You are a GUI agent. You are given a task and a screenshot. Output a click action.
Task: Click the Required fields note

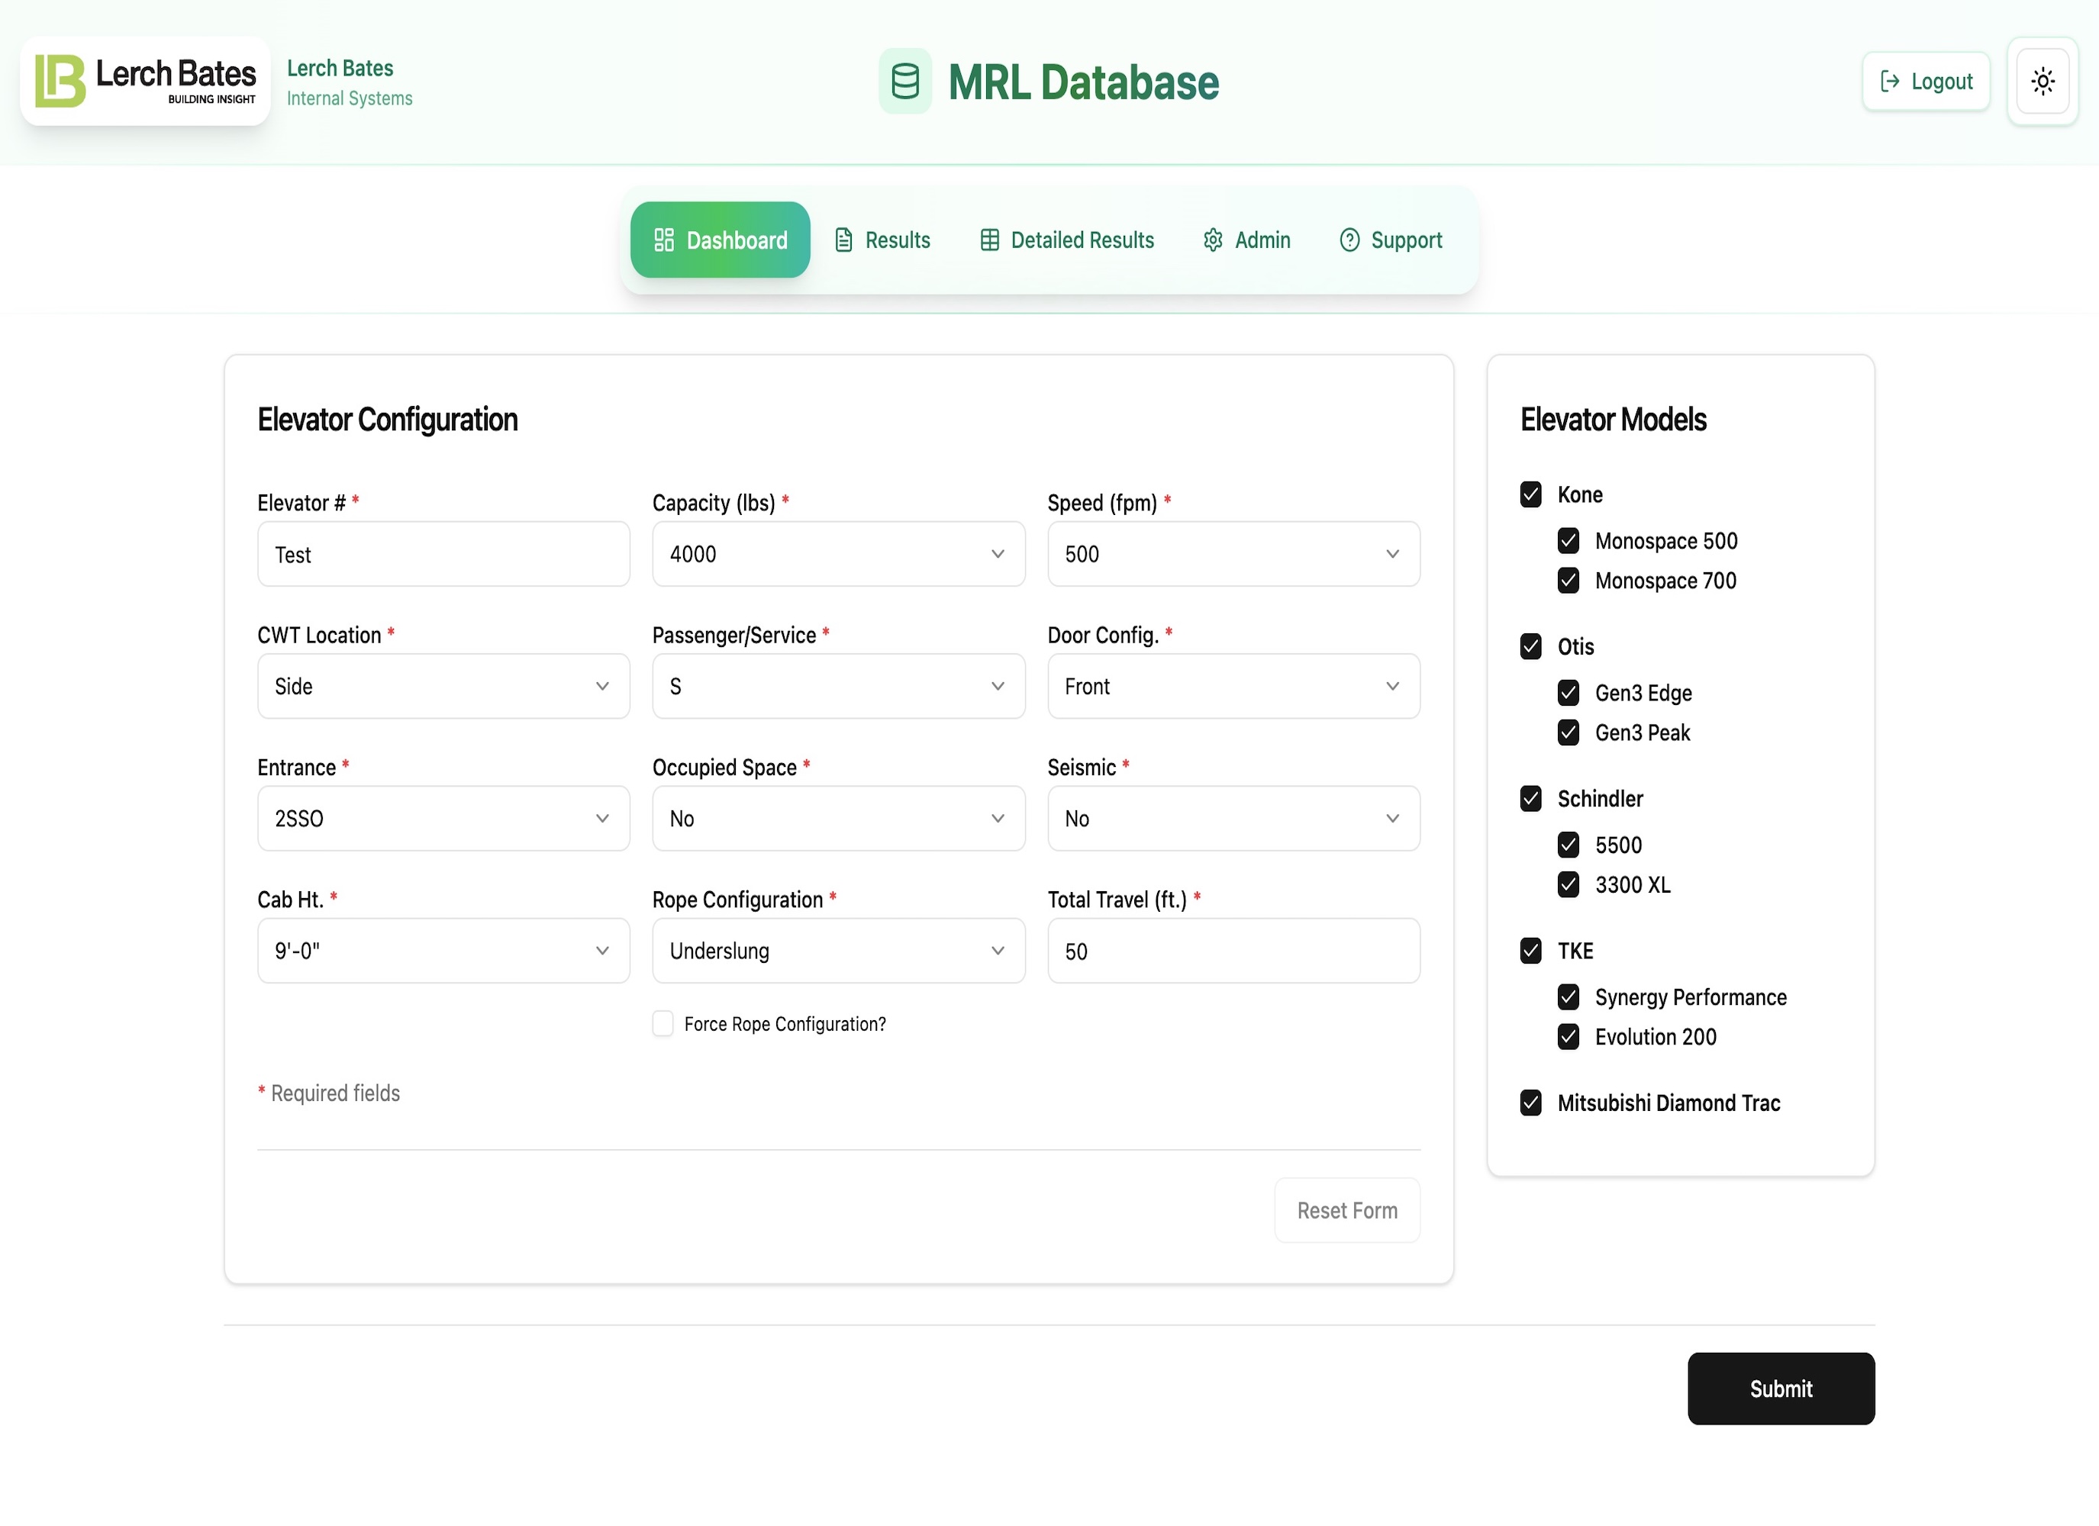328,1093
